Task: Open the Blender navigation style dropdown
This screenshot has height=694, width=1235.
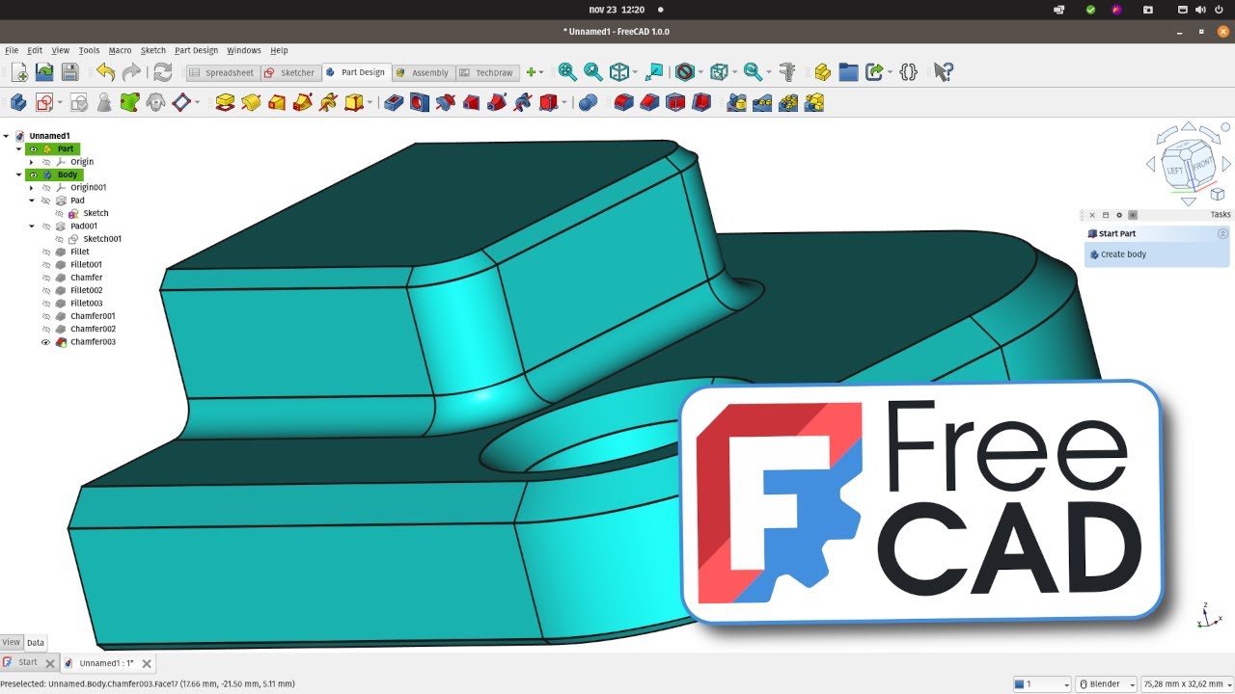Action: [x=1105, y=684]
